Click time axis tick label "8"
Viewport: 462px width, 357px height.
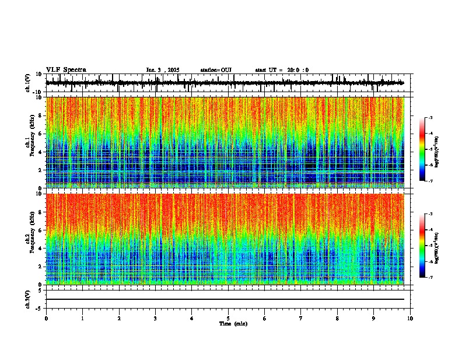click(x=337, y=318)
